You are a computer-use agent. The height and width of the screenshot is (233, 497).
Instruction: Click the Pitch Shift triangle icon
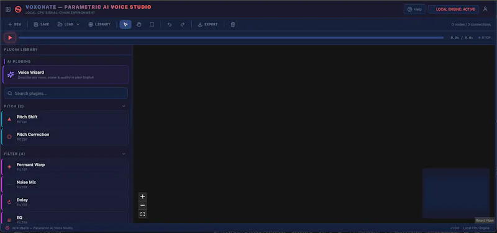pos(9,119)
